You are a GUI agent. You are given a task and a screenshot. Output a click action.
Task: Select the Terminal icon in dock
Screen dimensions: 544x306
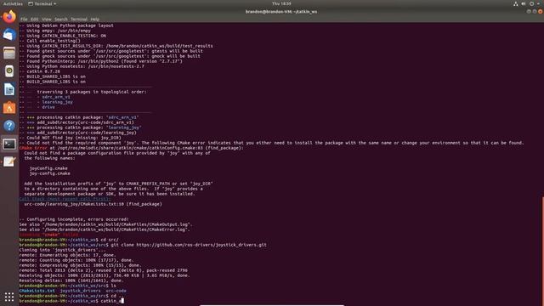pyautogui.click(x=9, y=144)
